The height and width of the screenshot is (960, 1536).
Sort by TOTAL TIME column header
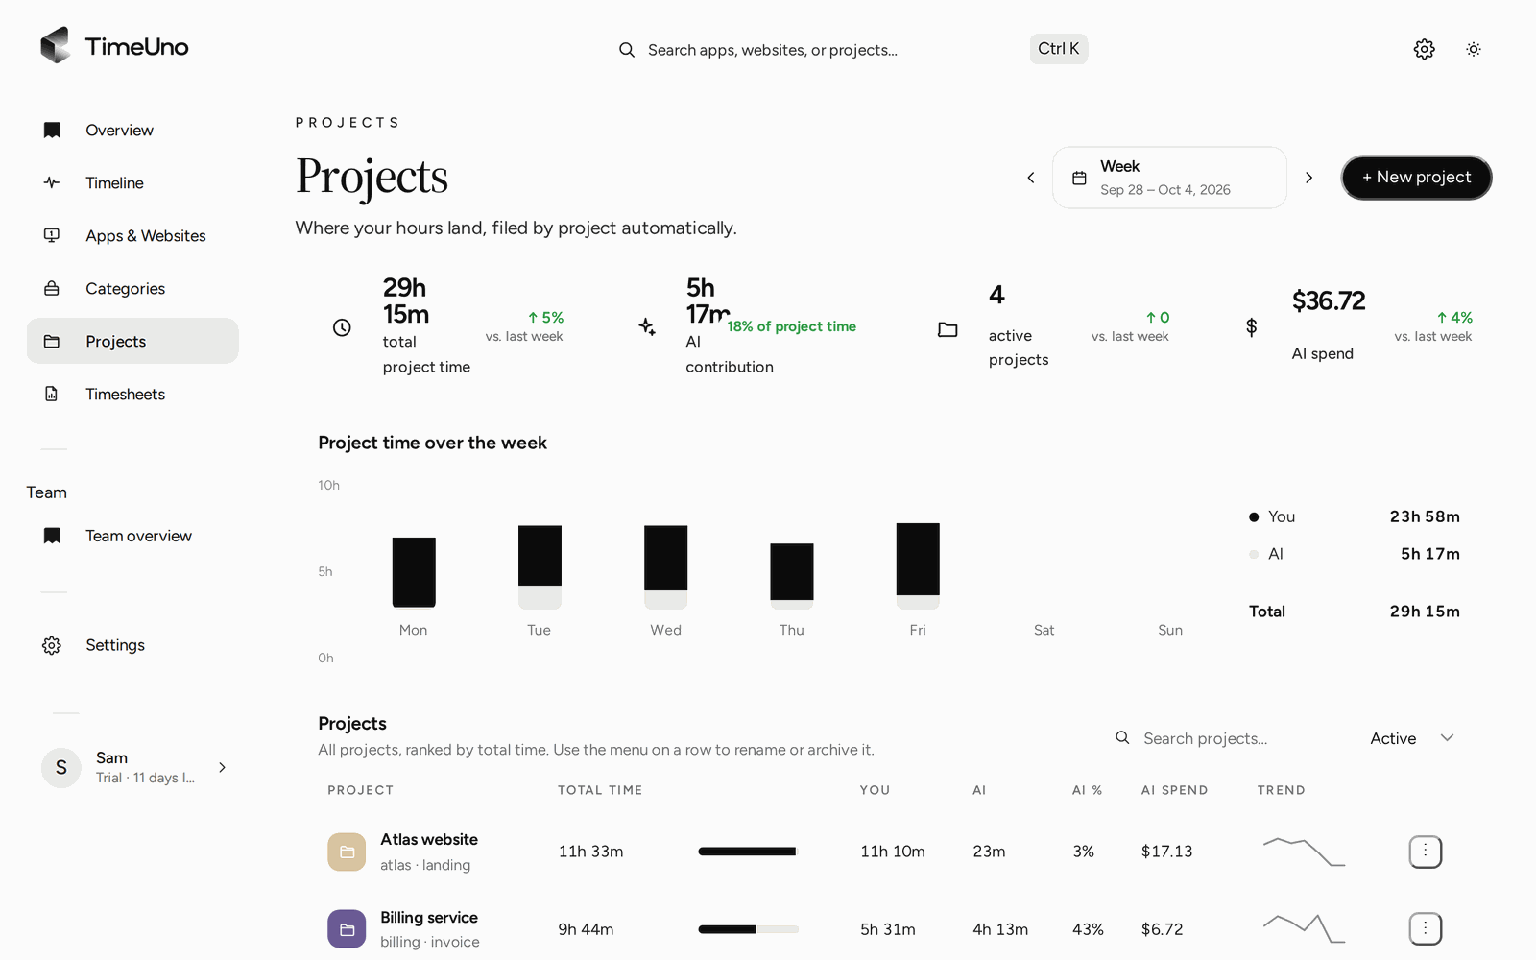600,790
